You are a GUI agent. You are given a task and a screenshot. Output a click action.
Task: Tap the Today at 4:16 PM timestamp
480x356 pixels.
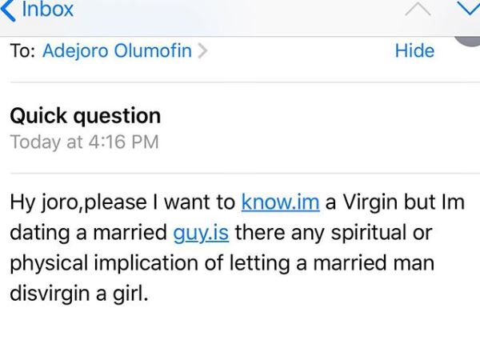83,142
